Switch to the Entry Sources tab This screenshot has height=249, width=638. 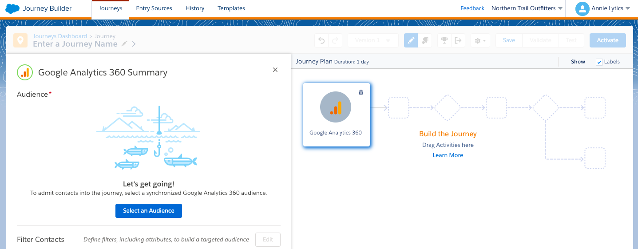[154, 8]
